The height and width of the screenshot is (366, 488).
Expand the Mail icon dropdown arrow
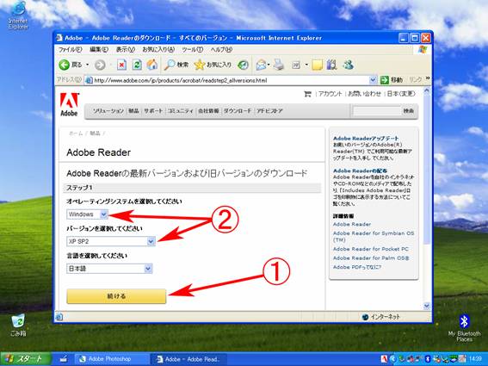tap(269, 65)
